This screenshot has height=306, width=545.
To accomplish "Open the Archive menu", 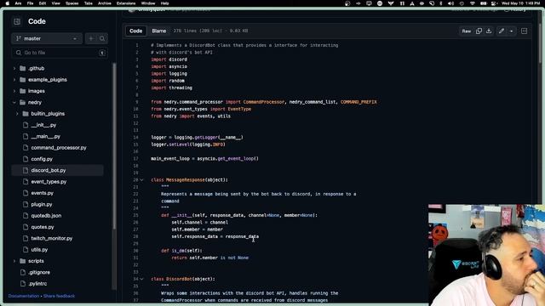I will point(104,3).
